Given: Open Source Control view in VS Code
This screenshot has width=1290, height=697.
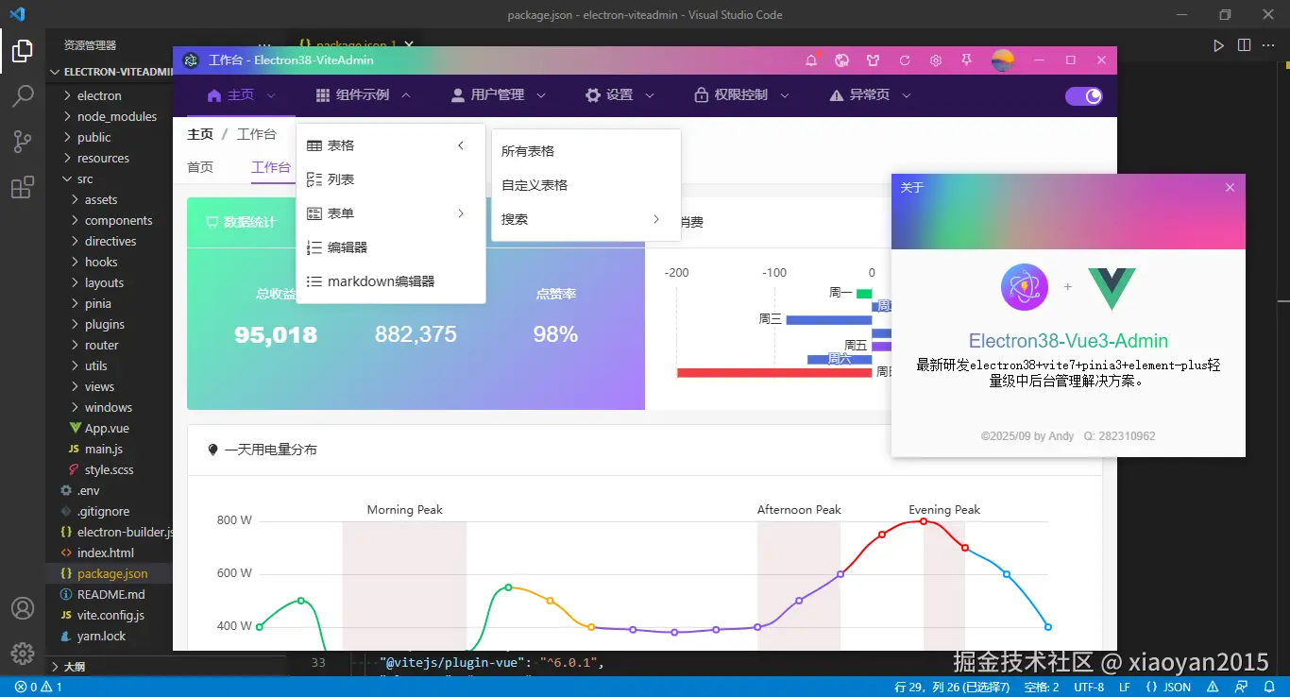Looking at the screenshot, I should pyautogui.click(x=22, y=141).
